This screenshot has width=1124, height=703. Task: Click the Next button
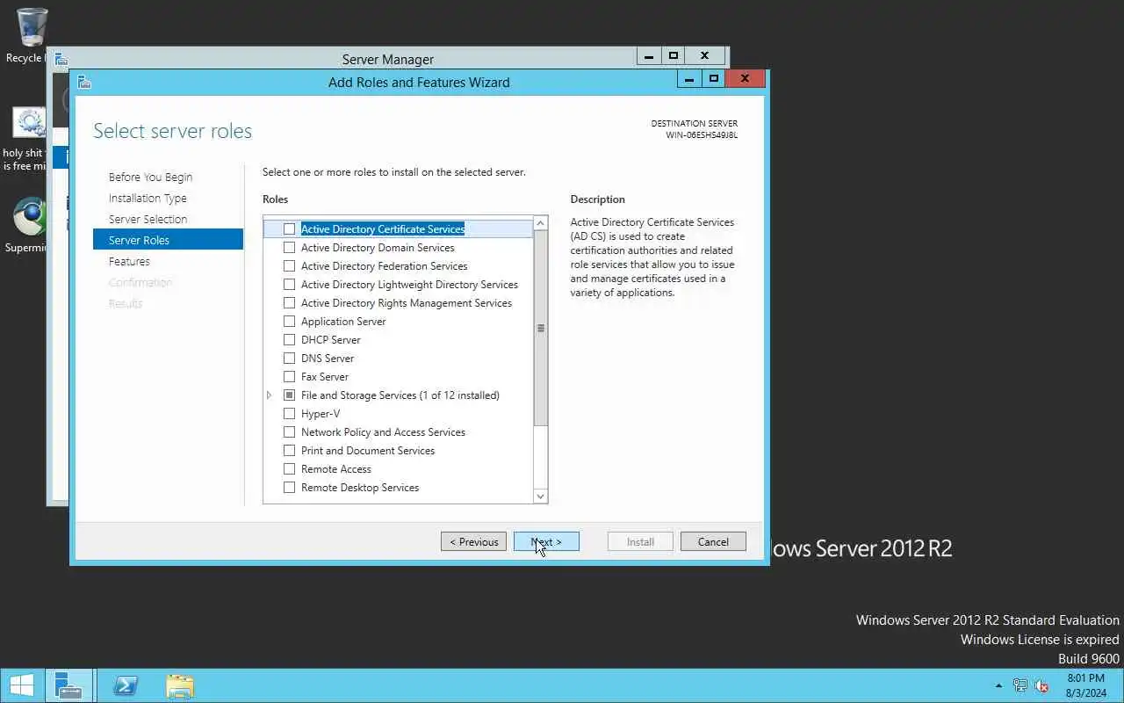tap(546, 541)
